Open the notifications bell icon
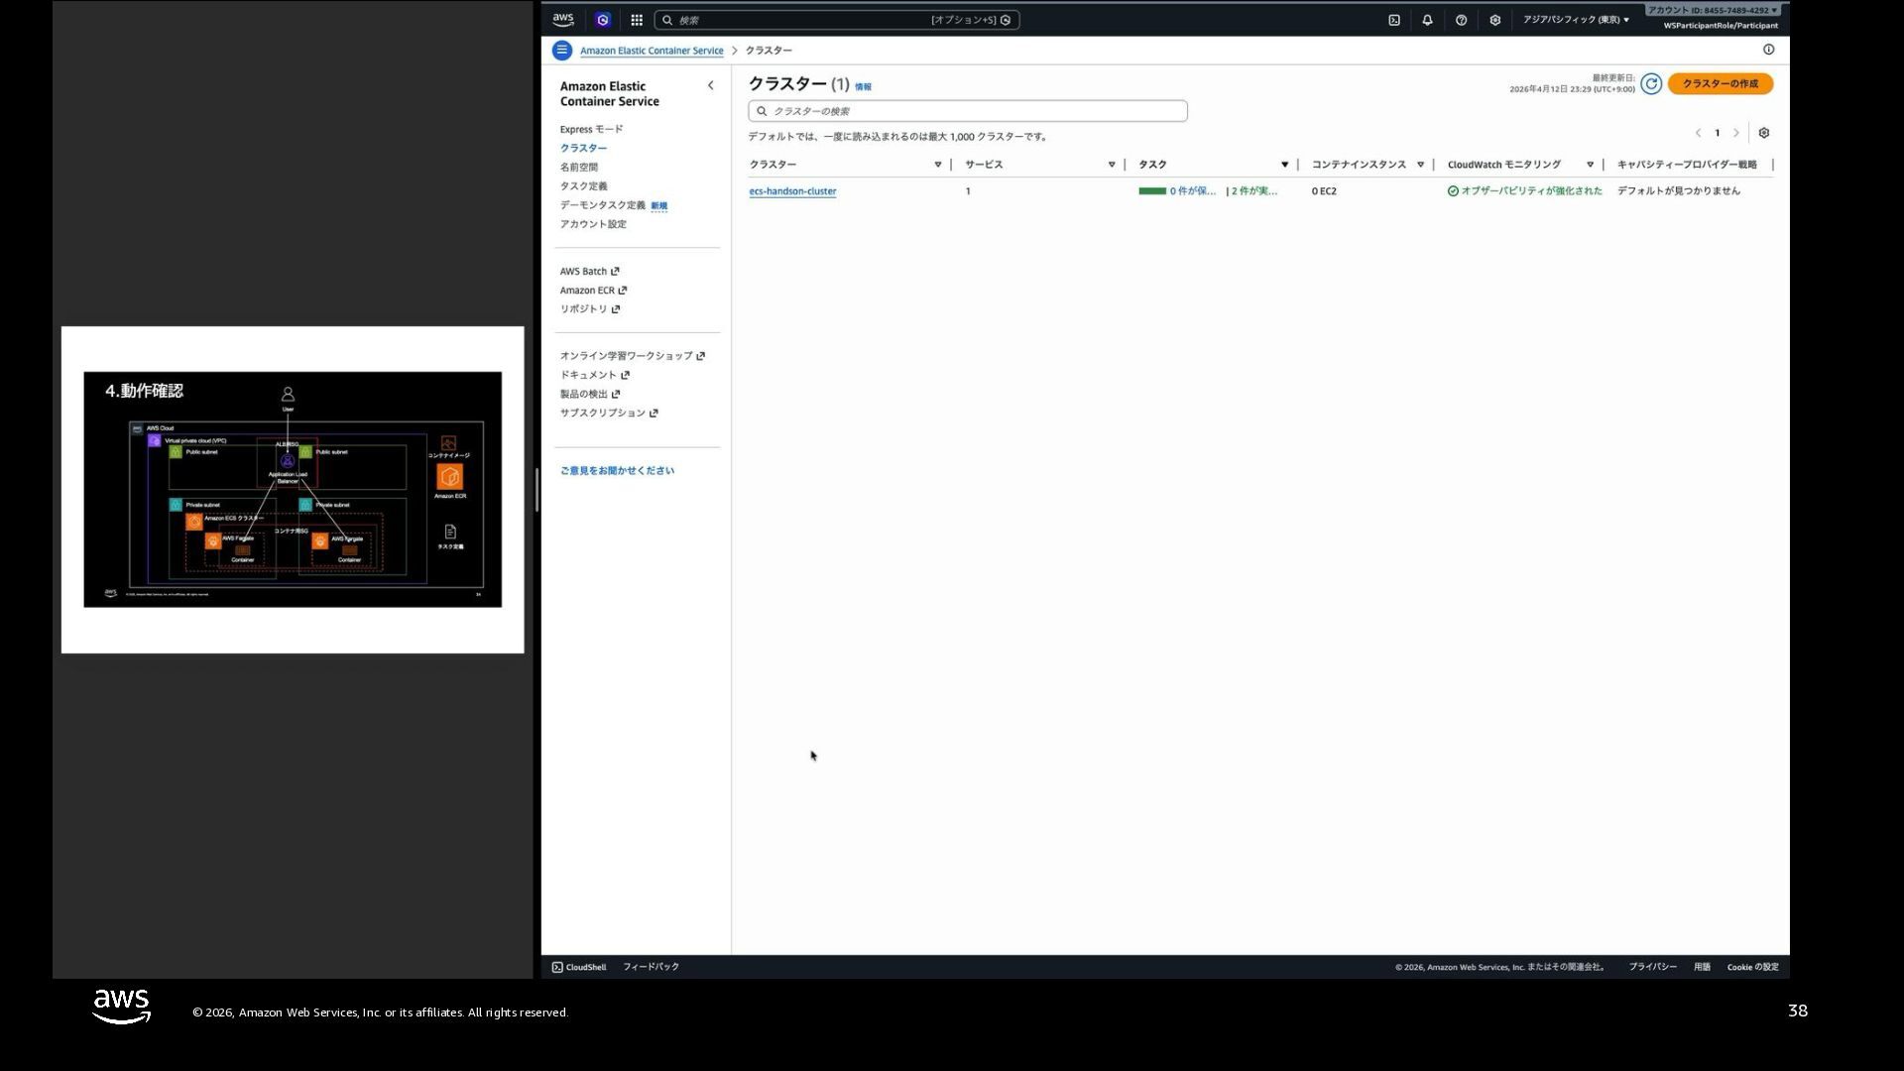 (1427, 20)
